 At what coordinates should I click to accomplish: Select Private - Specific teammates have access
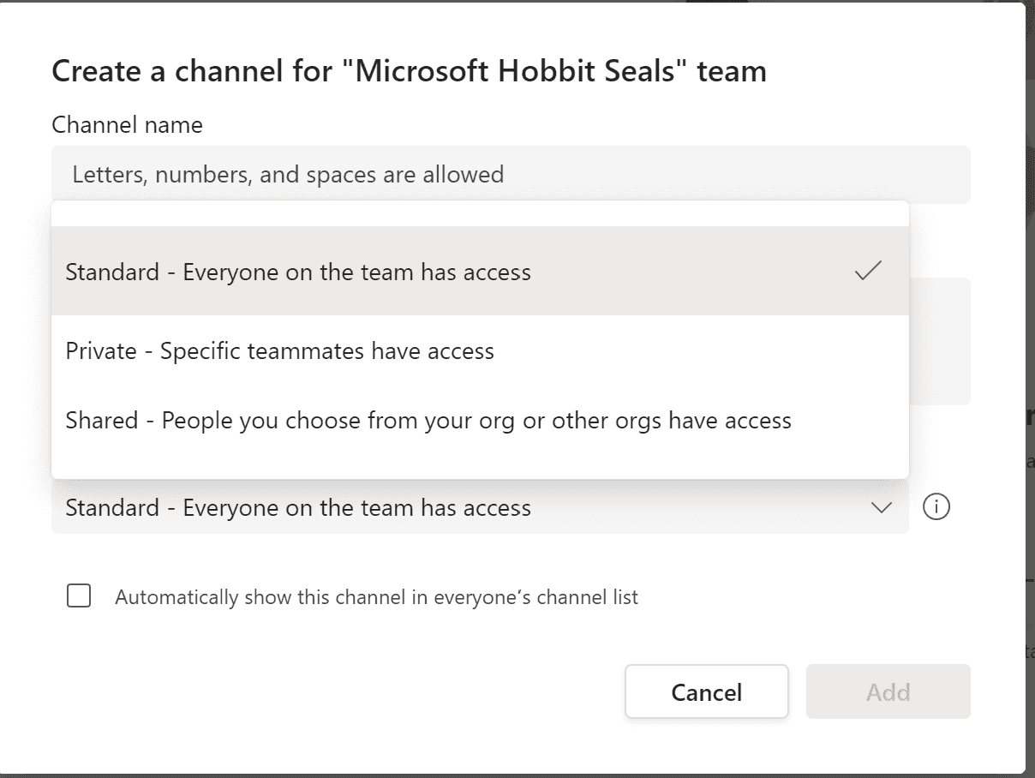[480, 350]
